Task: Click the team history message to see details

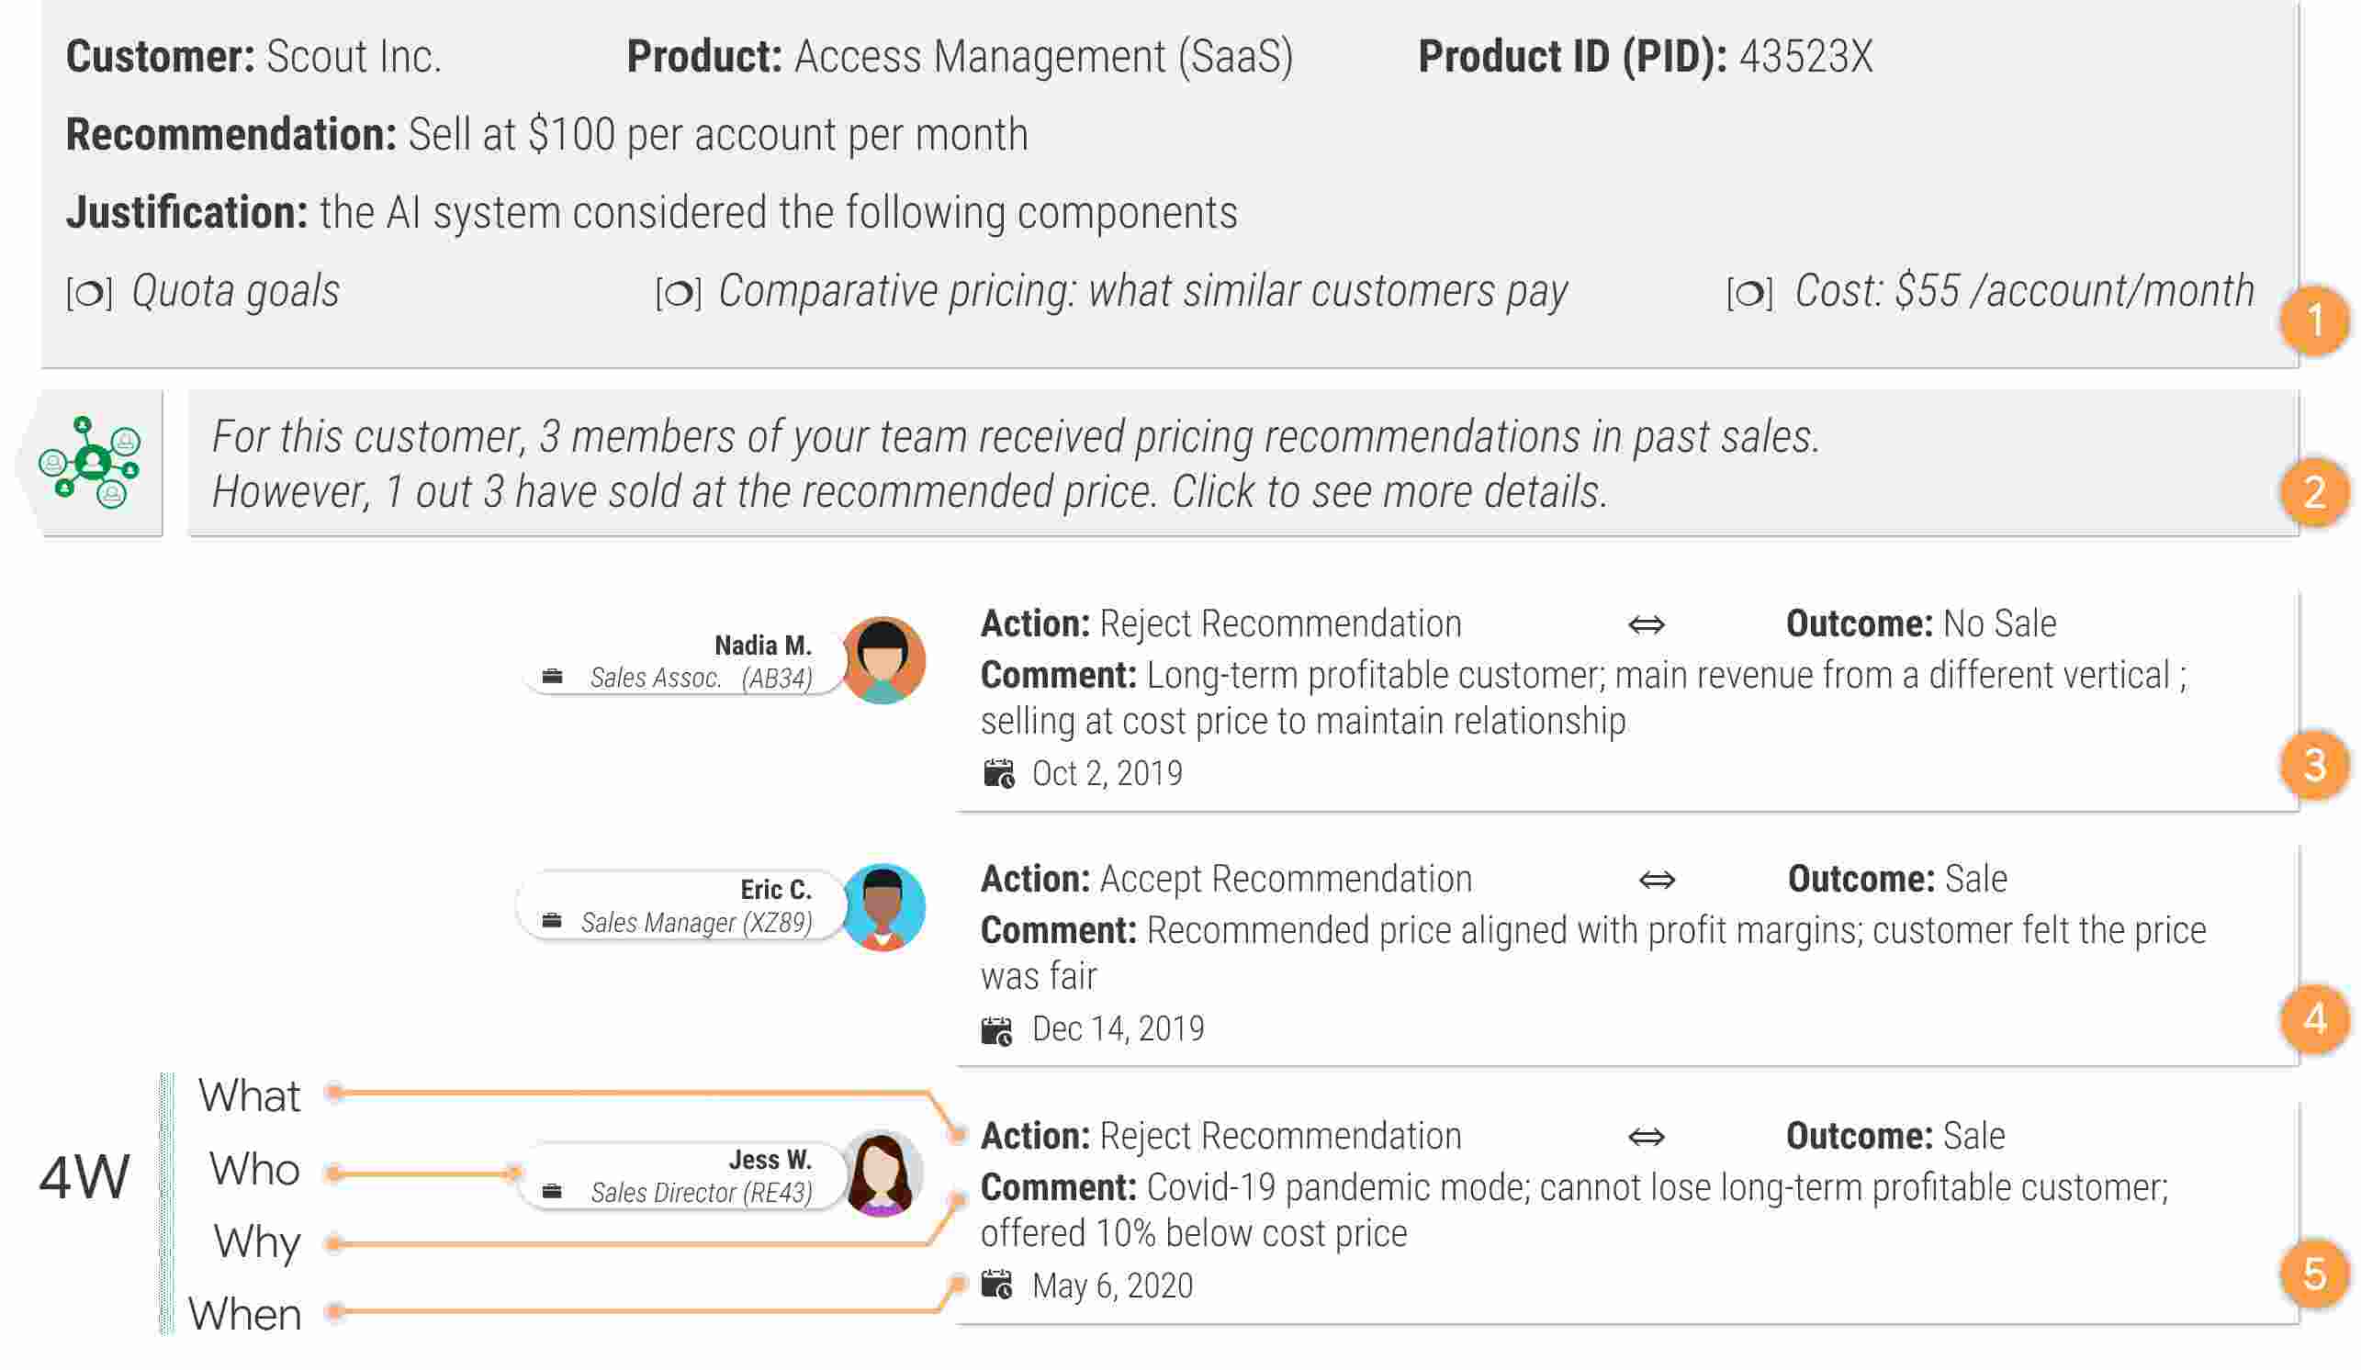Action: click(1243, 463)
